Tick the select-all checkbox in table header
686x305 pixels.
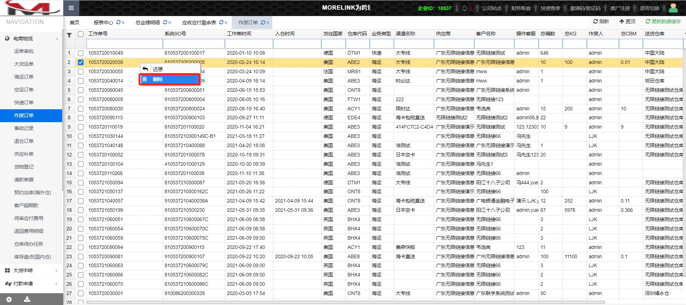[81, 34]
